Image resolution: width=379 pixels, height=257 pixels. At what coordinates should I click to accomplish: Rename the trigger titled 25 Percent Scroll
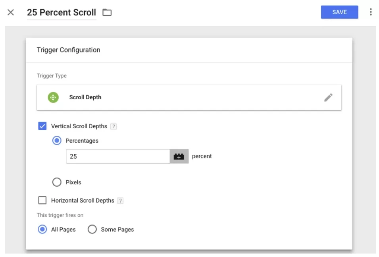coord(61,12)
